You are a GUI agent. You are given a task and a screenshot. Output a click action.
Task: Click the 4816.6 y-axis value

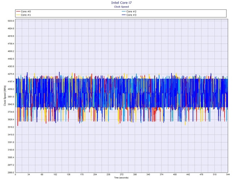click(x=11, y=36)
